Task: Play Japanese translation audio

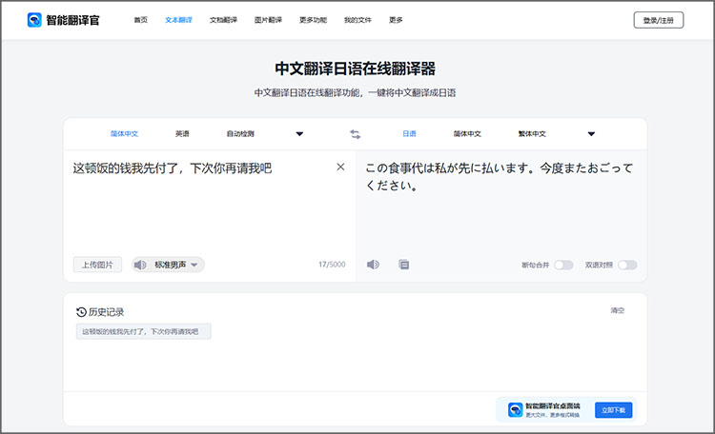Action: (x=373, y=265)
